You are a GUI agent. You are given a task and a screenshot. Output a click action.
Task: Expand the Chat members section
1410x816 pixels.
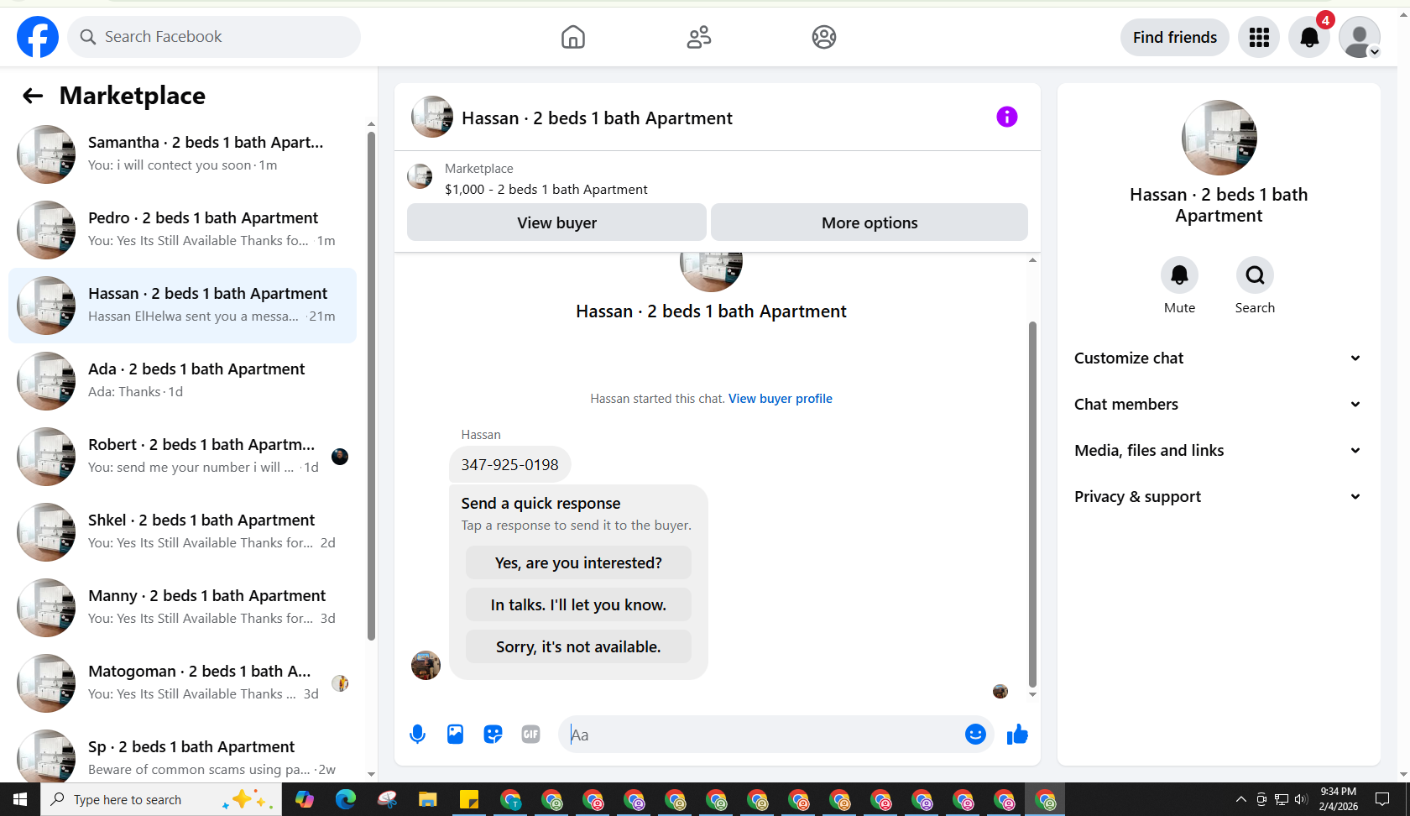point(1219,405)
